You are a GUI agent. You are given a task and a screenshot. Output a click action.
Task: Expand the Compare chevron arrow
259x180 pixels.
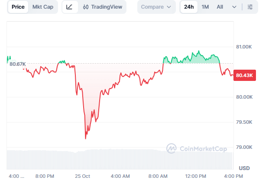point(169,7)
